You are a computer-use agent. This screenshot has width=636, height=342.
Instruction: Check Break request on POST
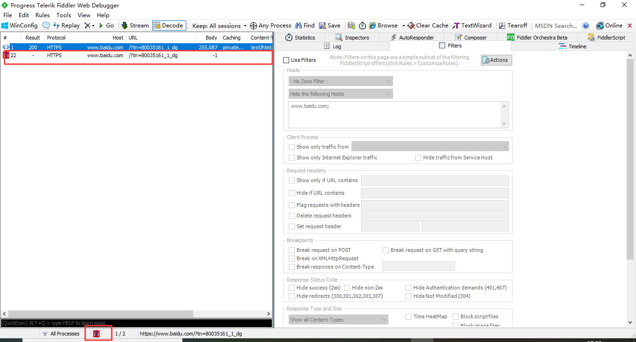tap(291, 250)
